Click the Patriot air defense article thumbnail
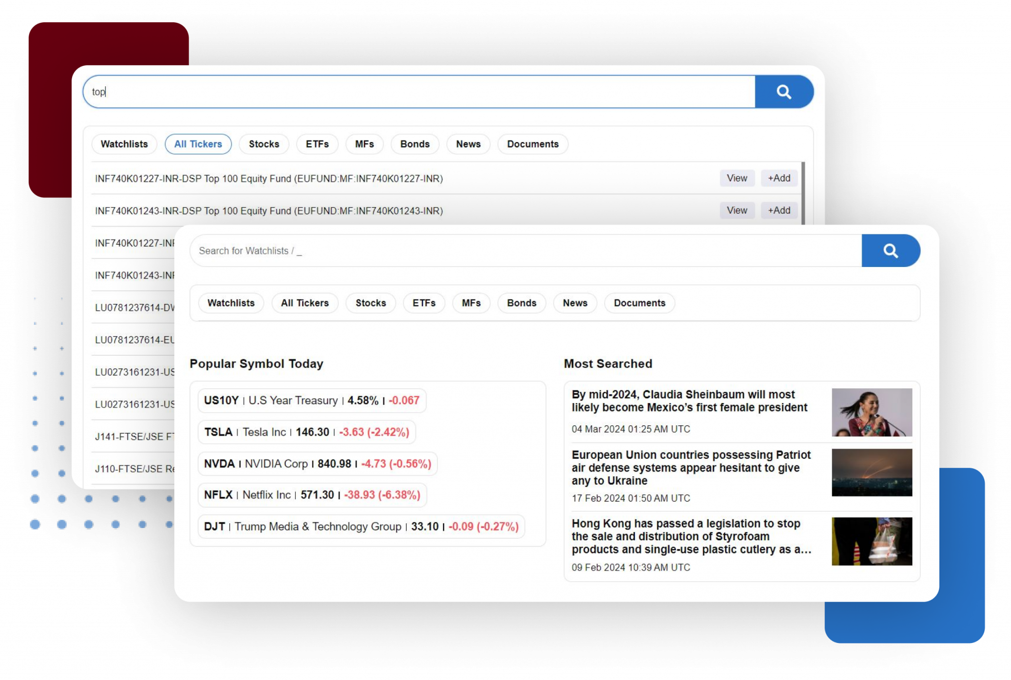 [872, 472]
